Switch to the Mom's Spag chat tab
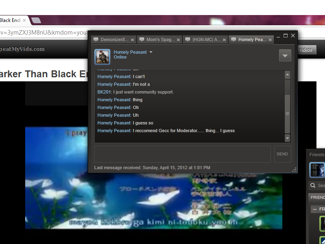The image size is (325, 244). pyautogui.click(x=160, y=39)
